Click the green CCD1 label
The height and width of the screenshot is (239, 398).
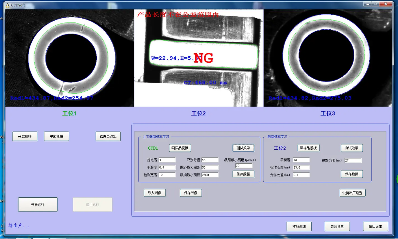[153, 148]
